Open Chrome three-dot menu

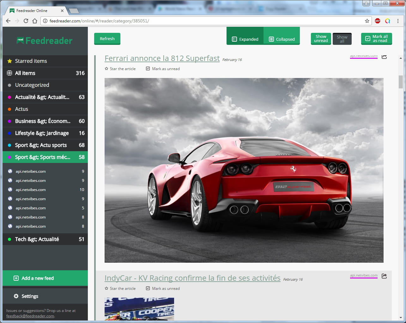pos(398,21)
